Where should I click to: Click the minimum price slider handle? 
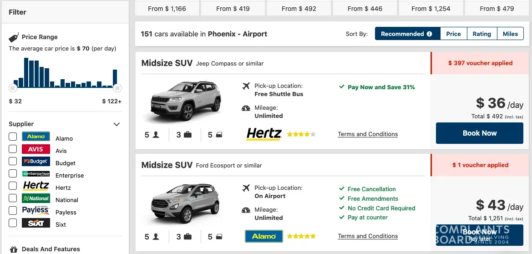pyautogui.click(x=13, y=88)
